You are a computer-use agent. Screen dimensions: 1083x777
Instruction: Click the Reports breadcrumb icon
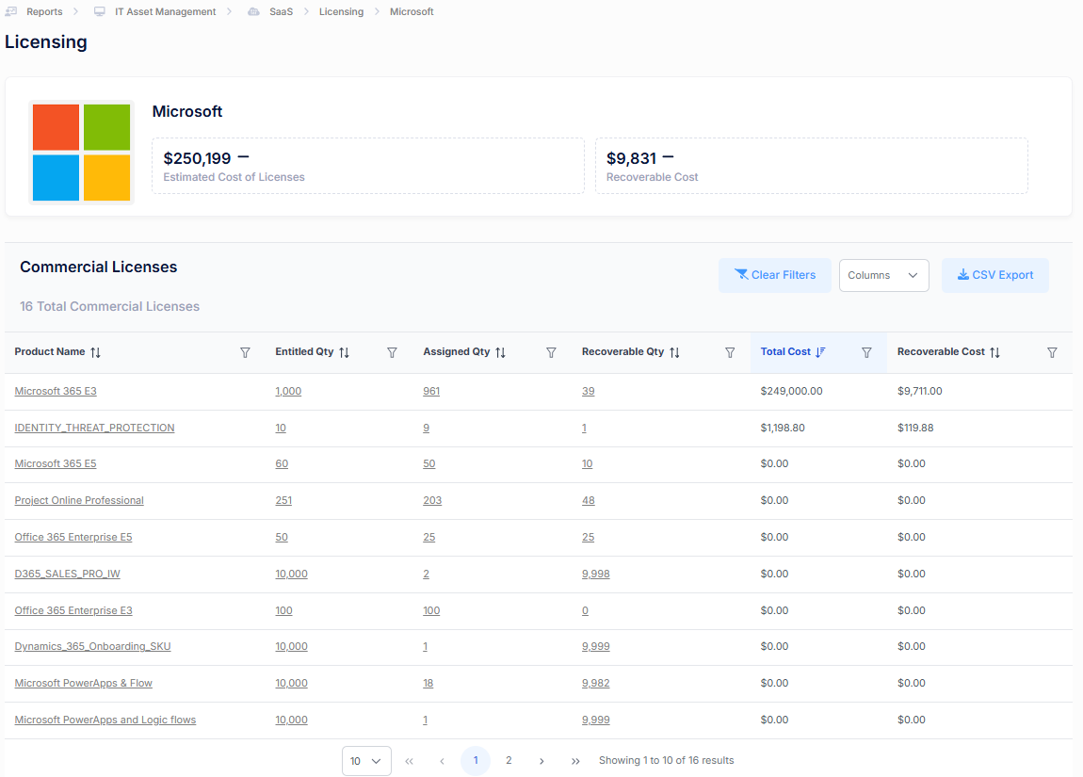pyautogui.click(x=11, y=11)
